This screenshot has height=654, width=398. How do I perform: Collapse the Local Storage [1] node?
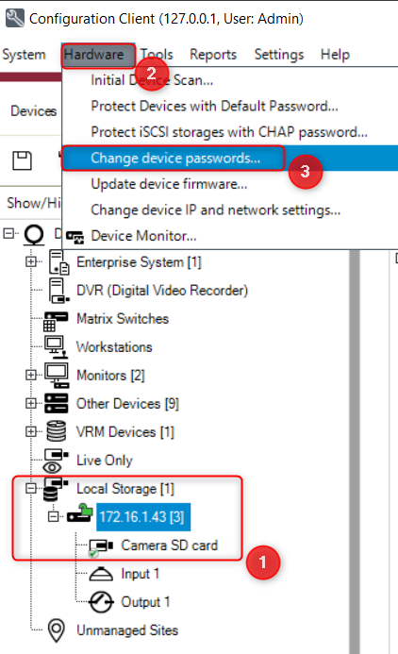(31, 488)
